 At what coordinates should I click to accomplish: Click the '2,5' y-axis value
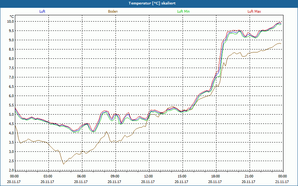click(12, 161)
